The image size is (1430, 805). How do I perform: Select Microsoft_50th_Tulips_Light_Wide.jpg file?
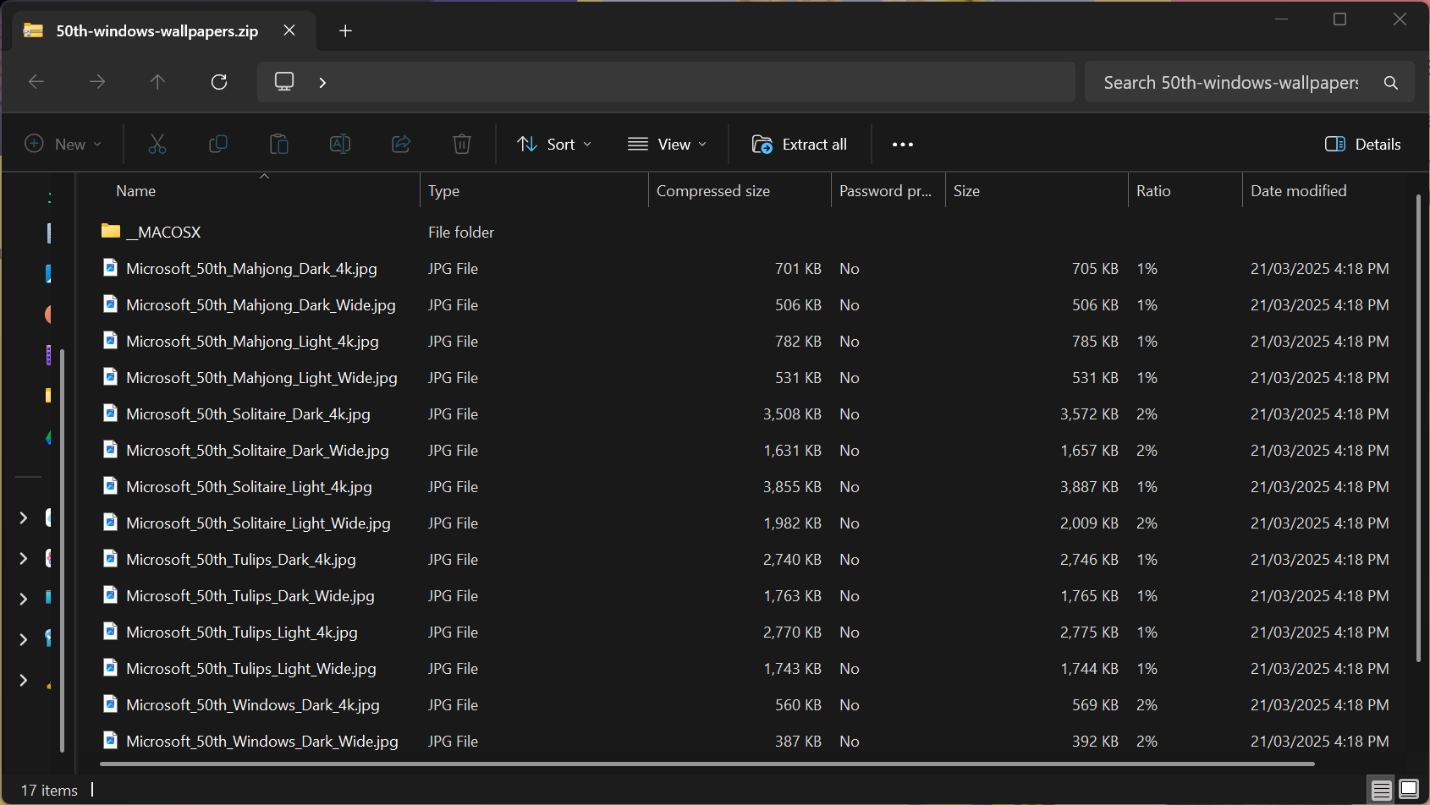click(x=251, y=669)
